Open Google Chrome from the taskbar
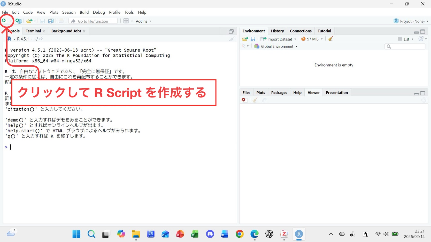This screenshot has height=242, width=431. pos(240,234)
